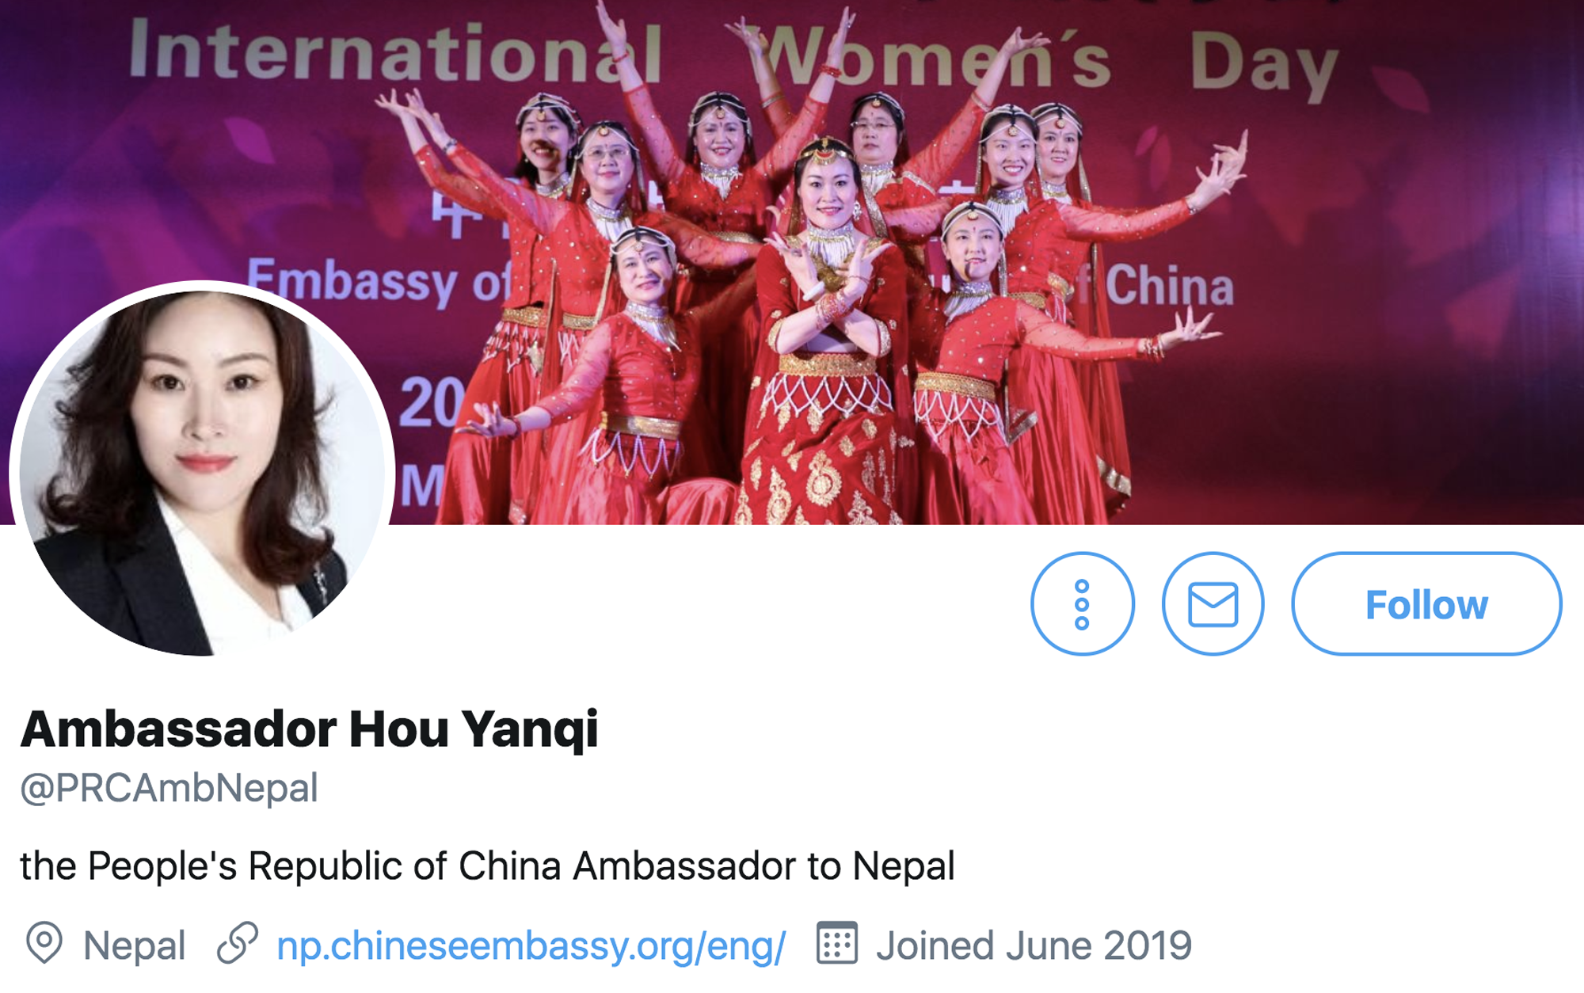
Task: Click the 'Embassy of' text in banner
Action: pos(379,282)
